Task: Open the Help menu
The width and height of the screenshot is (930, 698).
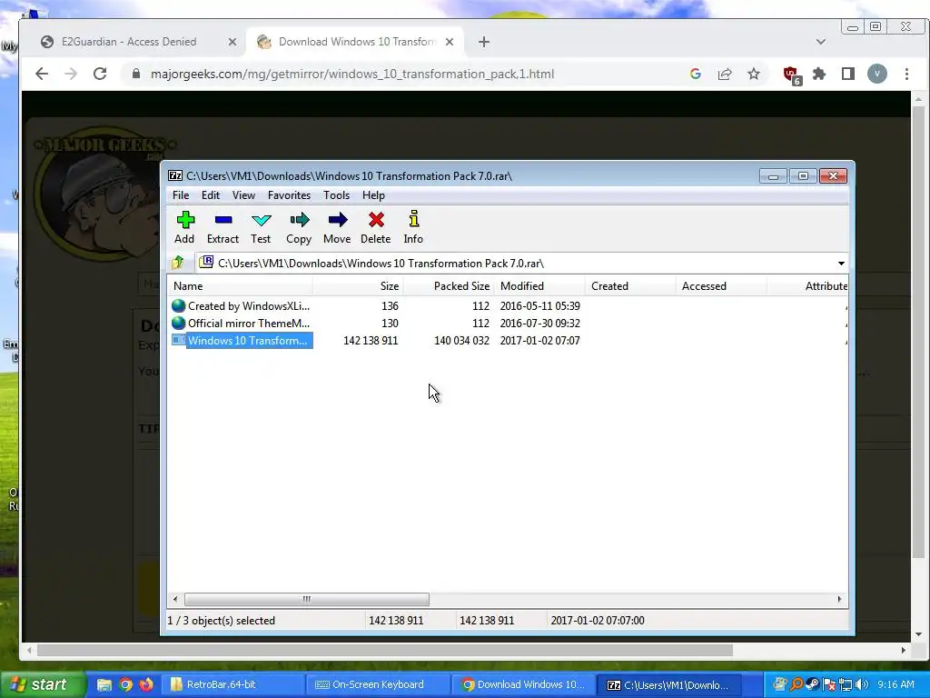Action: (373, 195)
